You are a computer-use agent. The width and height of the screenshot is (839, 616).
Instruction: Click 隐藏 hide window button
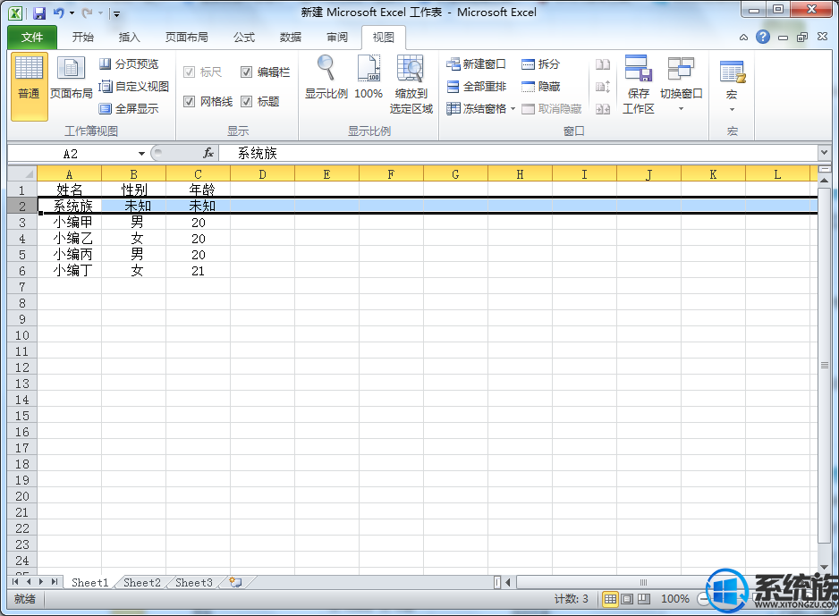tap(541, 86)
